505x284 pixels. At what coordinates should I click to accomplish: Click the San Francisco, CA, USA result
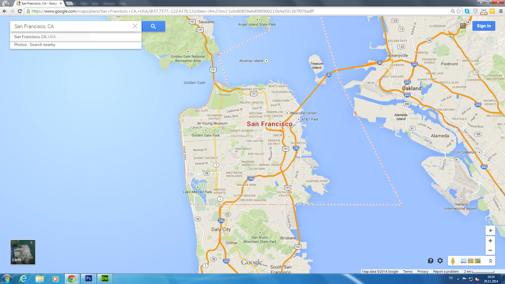click(x=35, y=37)
